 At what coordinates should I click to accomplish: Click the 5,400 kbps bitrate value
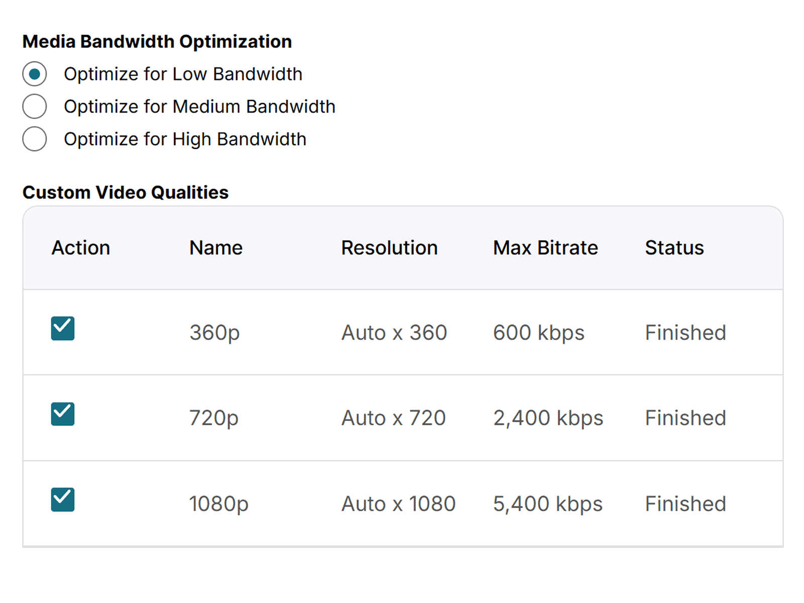coord(548,504)
